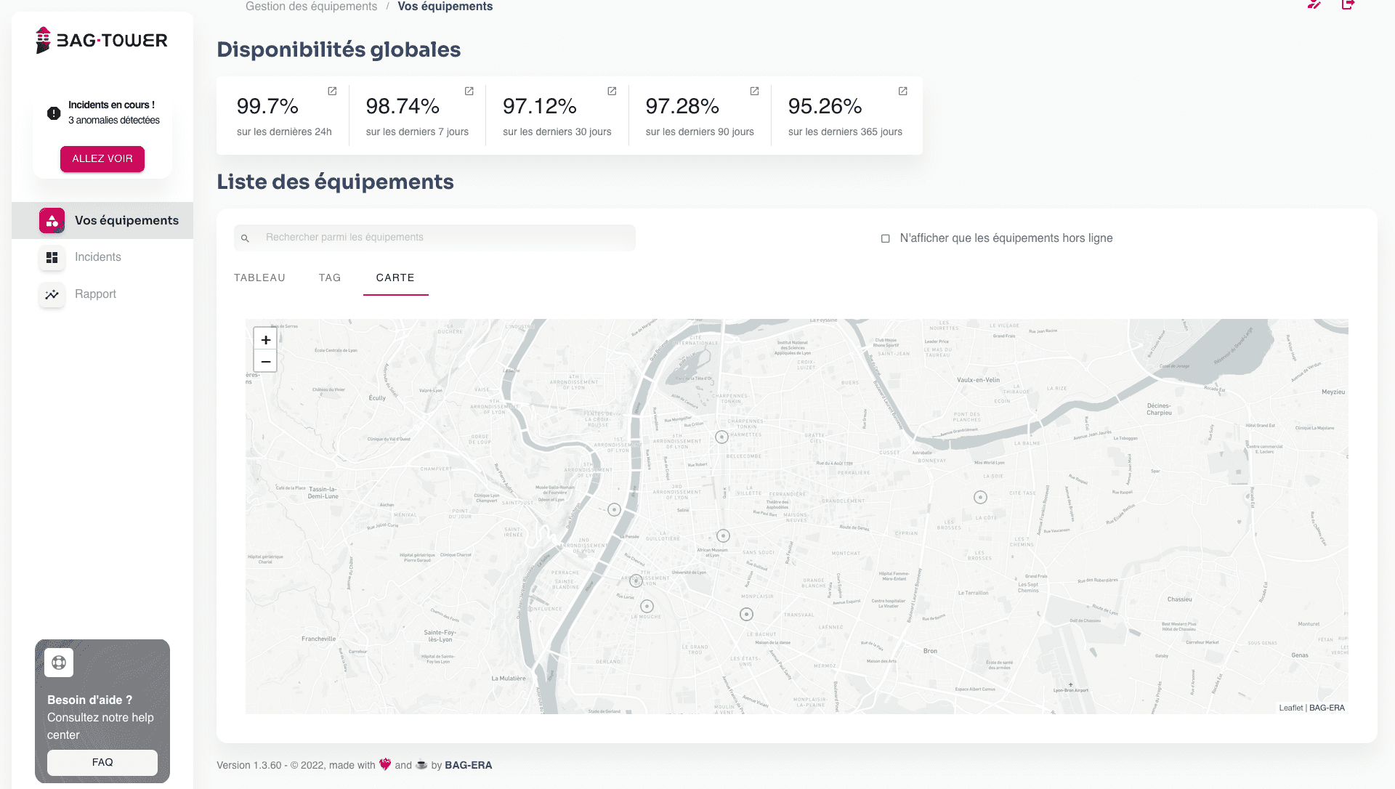Zoom out on the map
The width and height of the screenshot is (1395, 789).
tap(265, 362)
